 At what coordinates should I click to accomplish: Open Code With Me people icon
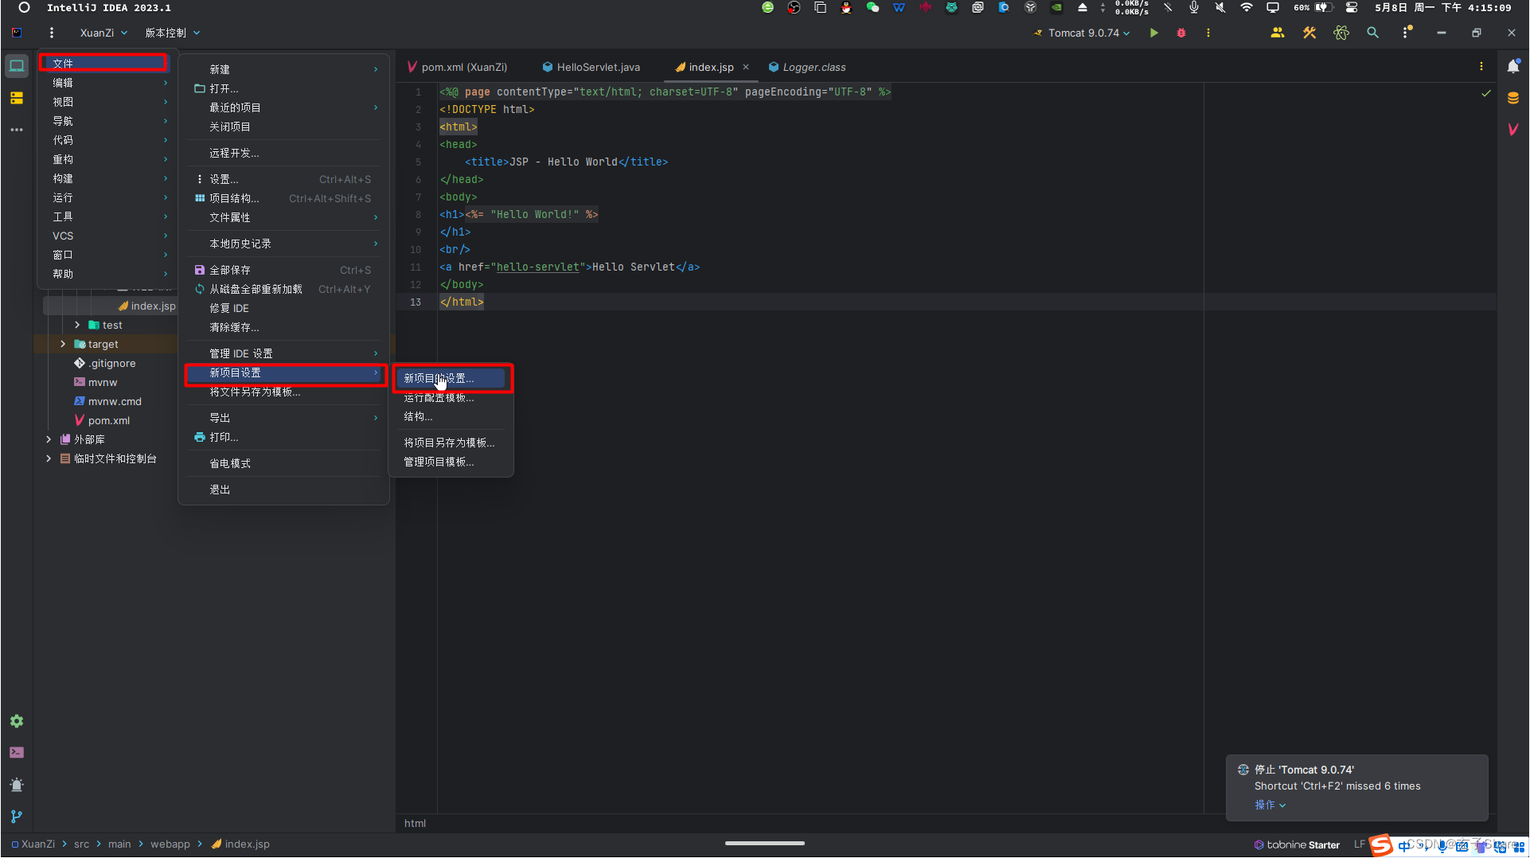pyautogui.click(x=1278, y=33)
